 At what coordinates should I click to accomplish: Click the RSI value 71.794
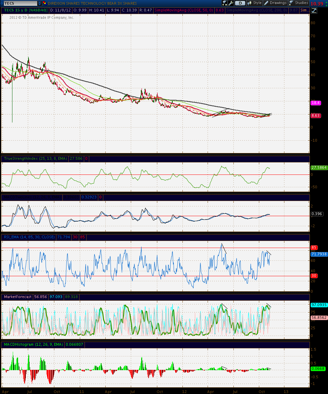[63, 237]
